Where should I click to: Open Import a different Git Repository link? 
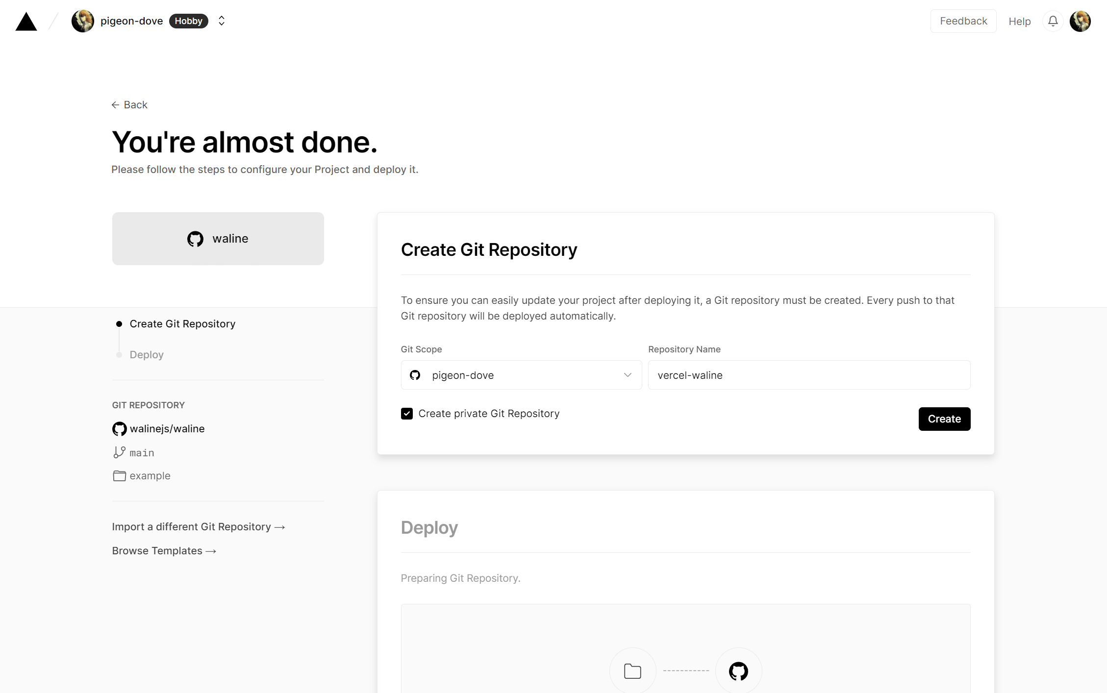pyautogui.click(x=198, y=527)
